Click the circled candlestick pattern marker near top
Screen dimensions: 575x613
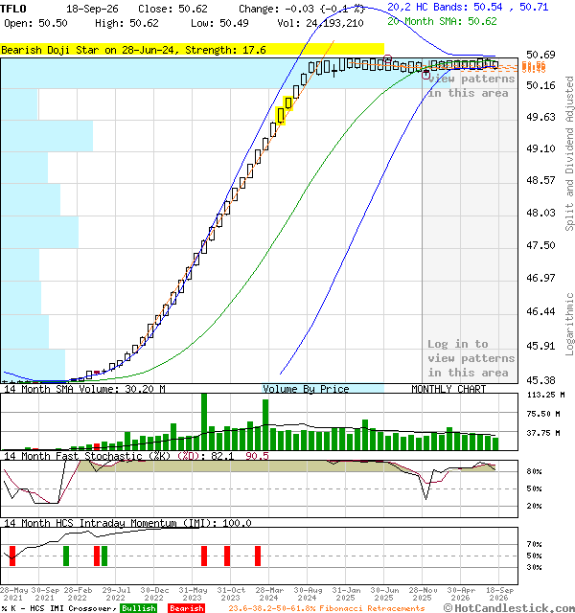(x=387, y=59)
